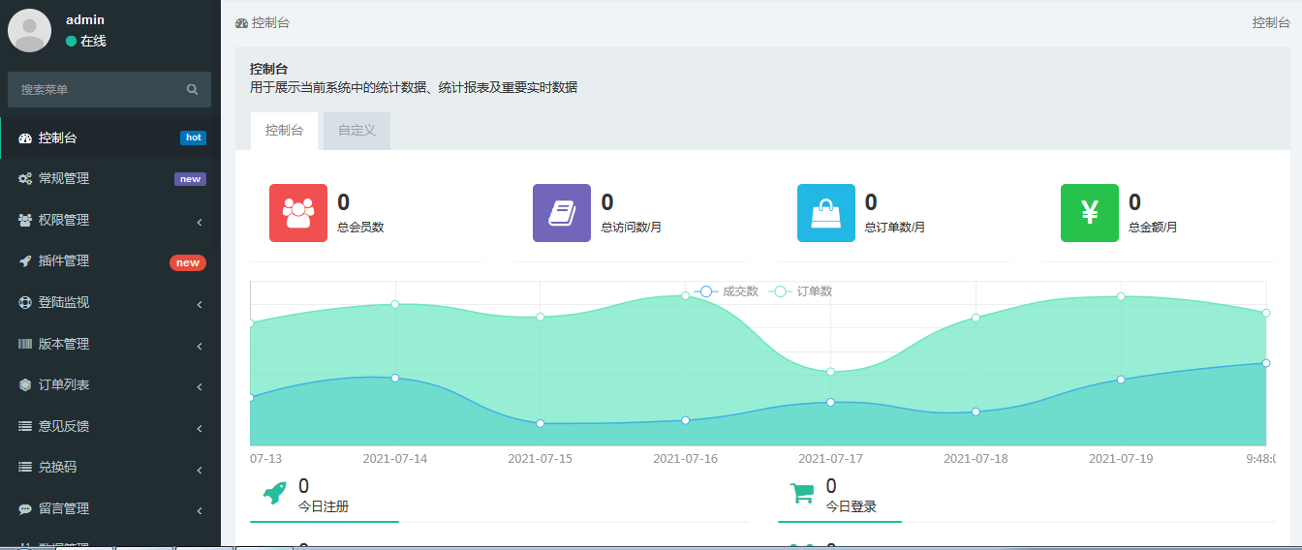Expand the 权限管理 sidebar menu
1302x550 pixels.
coord(110,221)
